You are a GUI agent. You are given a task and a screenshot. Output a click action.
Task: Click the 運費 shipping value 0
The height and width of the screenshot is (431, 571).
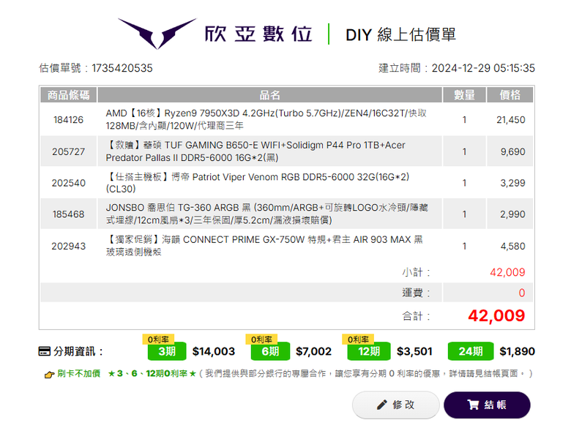522,293
